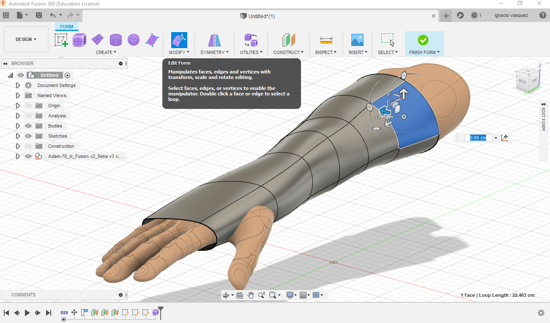Open the Data Panel grid icon

pos(6,15)
